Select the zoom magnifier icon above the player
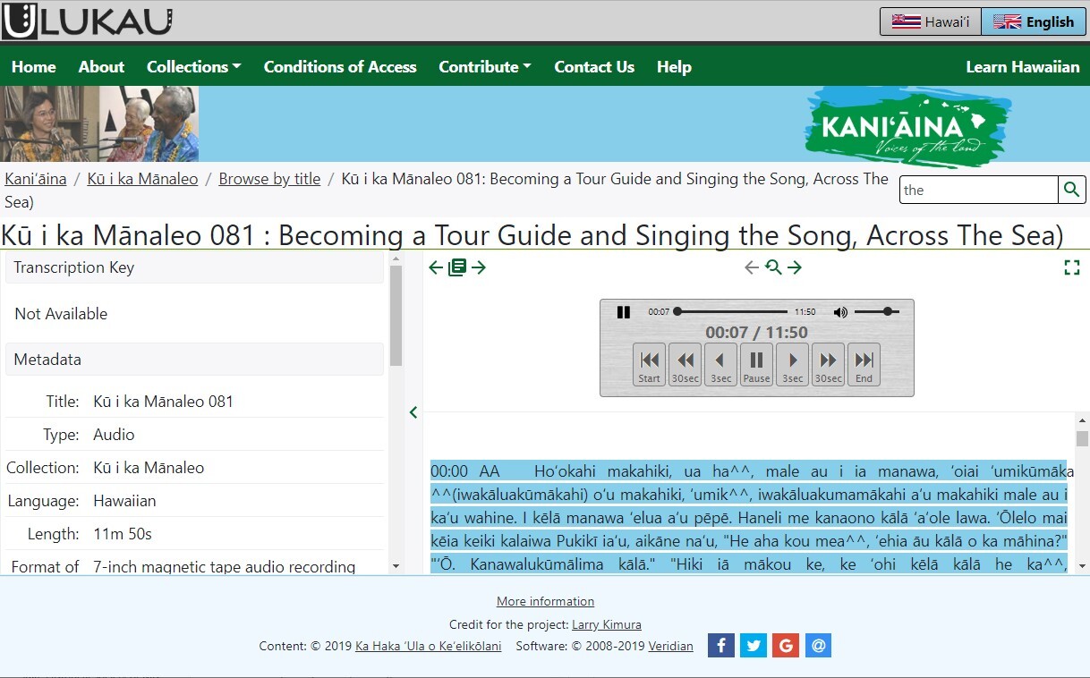 775,267
